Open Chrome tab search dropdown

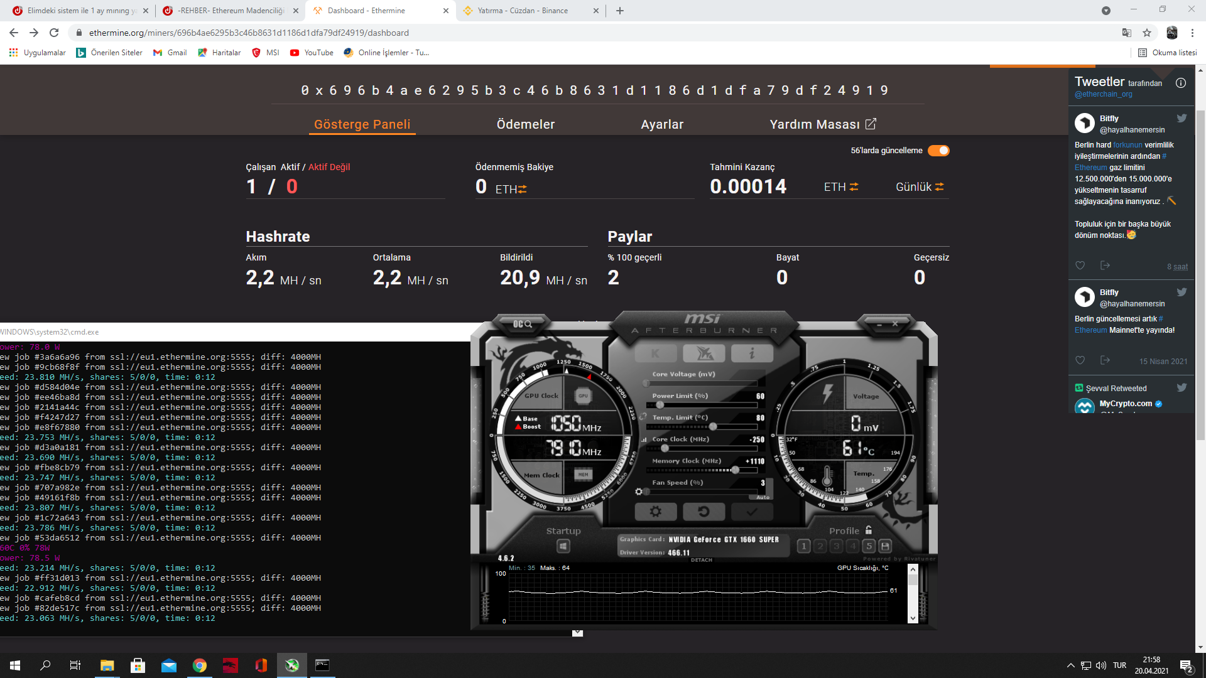[x=1106, y=11]
